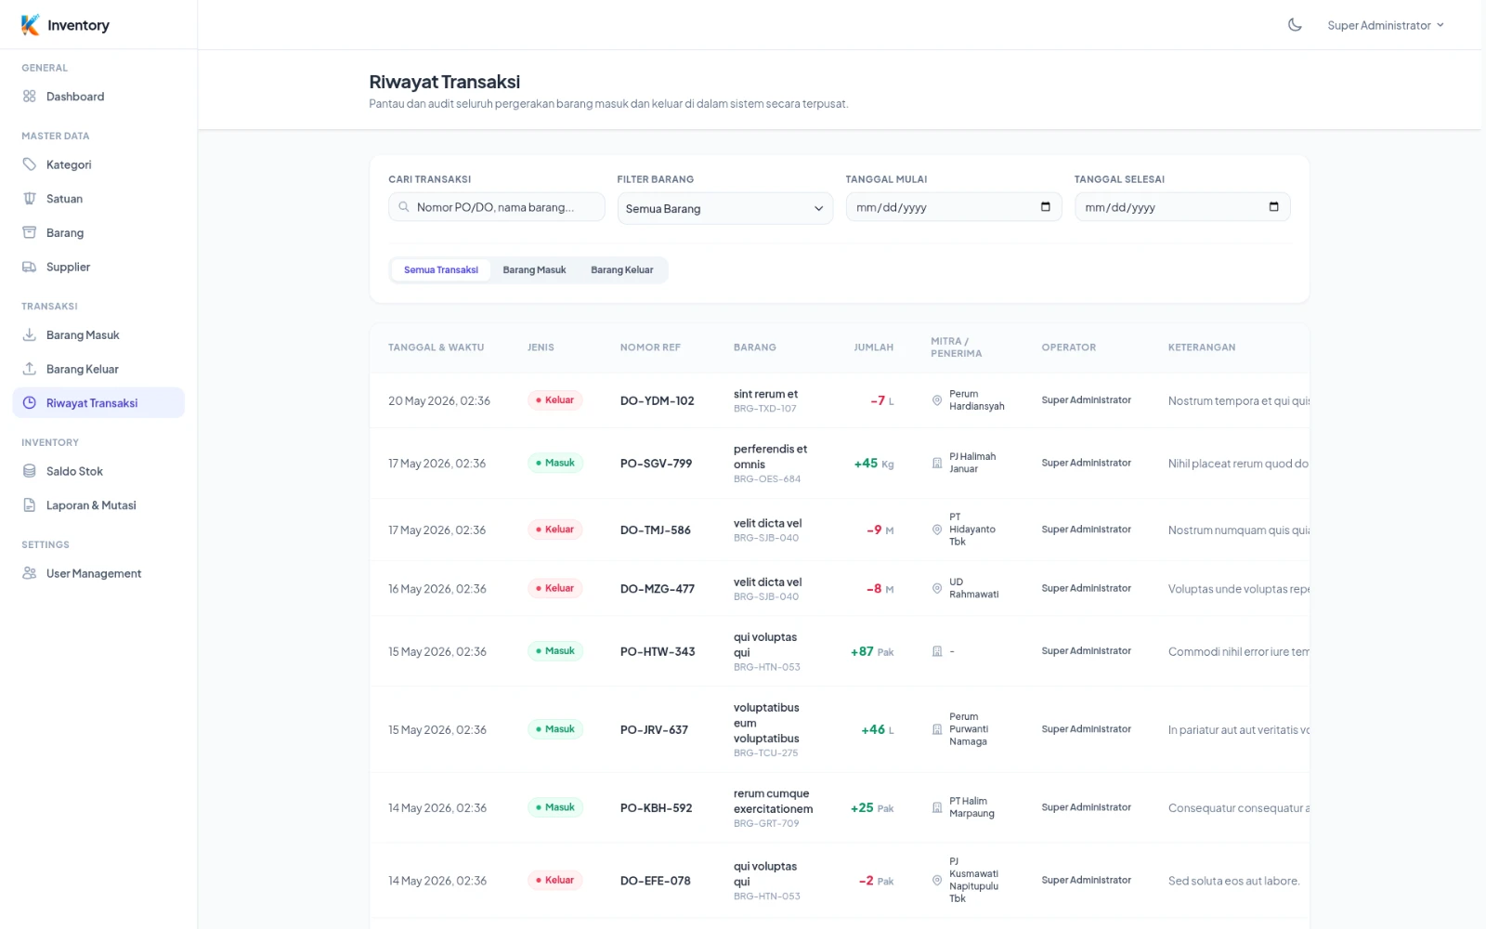1486x929 pixels.
Task: Click the Dashboard grid icon
Action: 30,97
